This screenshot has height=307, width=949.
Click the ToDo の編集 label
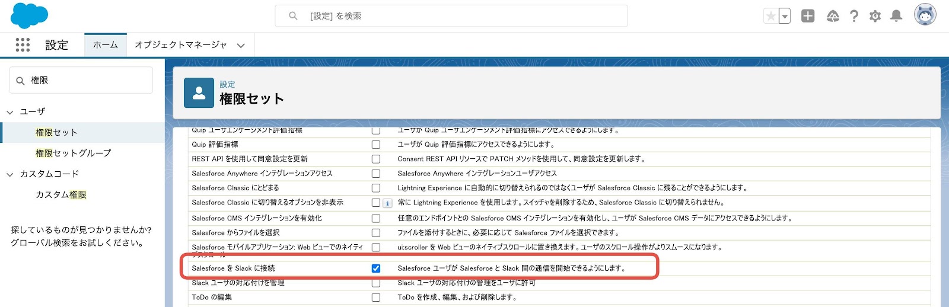point(212,298)
